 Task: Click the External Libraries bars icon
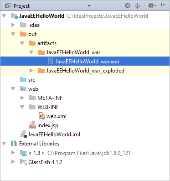(14, 143)
